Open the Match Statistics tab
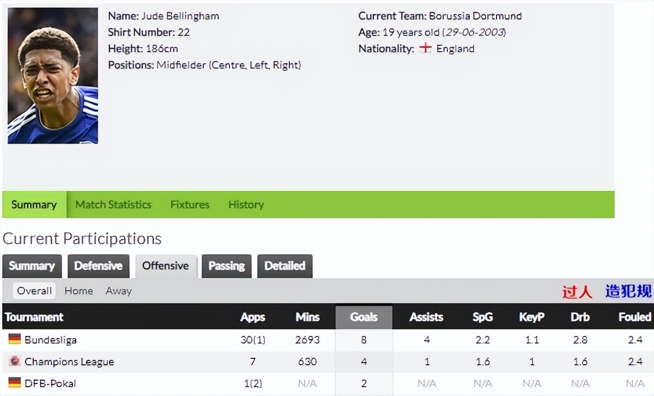 pos(113,205)
